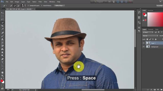This screenshot has width=163, height=91.
Task: Toggle lock transparent pixels
Action: tap(147, 39)
